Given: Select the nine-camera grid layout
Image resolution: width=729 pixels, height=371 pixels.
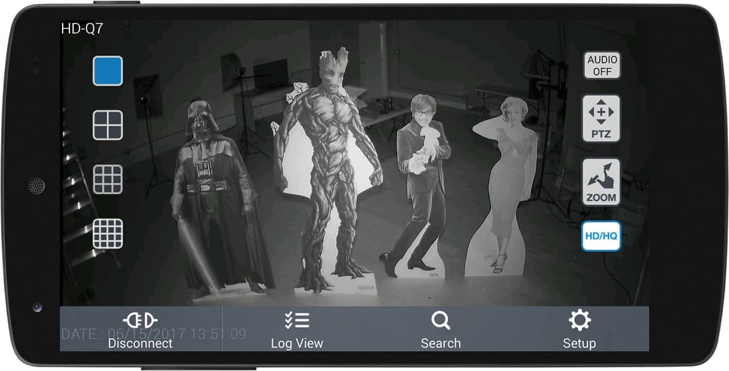Looking at the screenshot, I should [108, 179].
